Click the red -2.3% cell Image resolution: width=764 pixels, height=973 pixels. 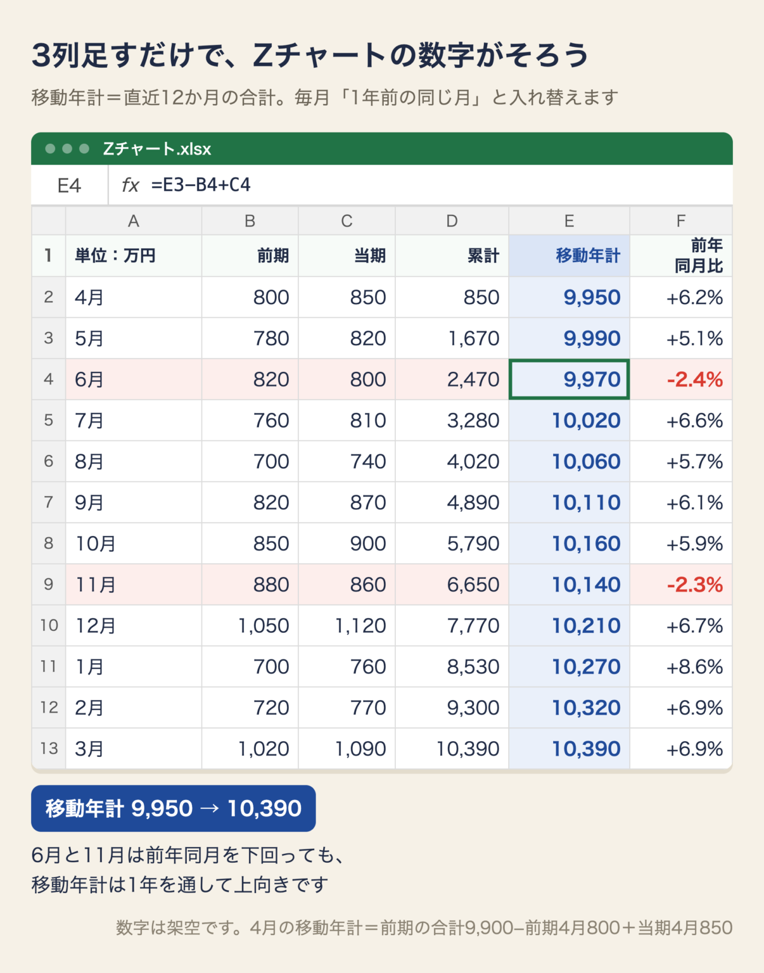pos(681,585)
